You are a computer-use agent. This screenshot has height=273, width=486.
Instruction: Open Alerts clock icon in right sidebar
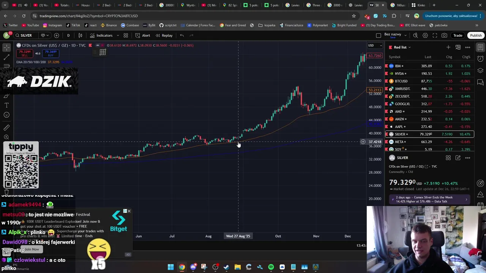480,59
